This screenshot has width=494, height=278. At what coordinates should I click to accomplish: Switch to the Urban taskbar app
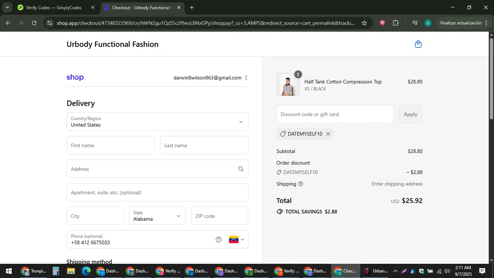tap(376, 271)
